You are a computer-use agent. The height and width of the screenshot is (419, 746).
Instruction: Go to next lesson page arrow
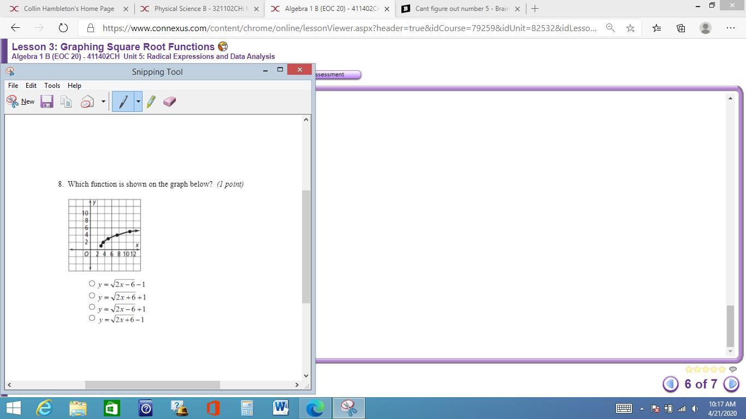pos(731,384)
